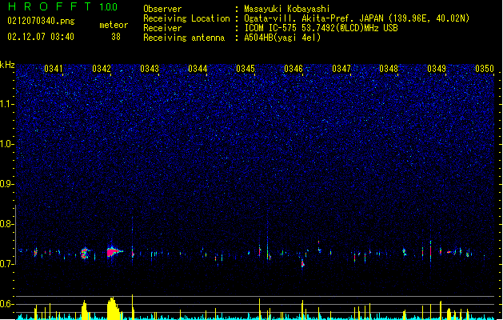This screenshot has height=320, width=503.
Task: Click the 0342 time marker
Action: coord(102,68)
